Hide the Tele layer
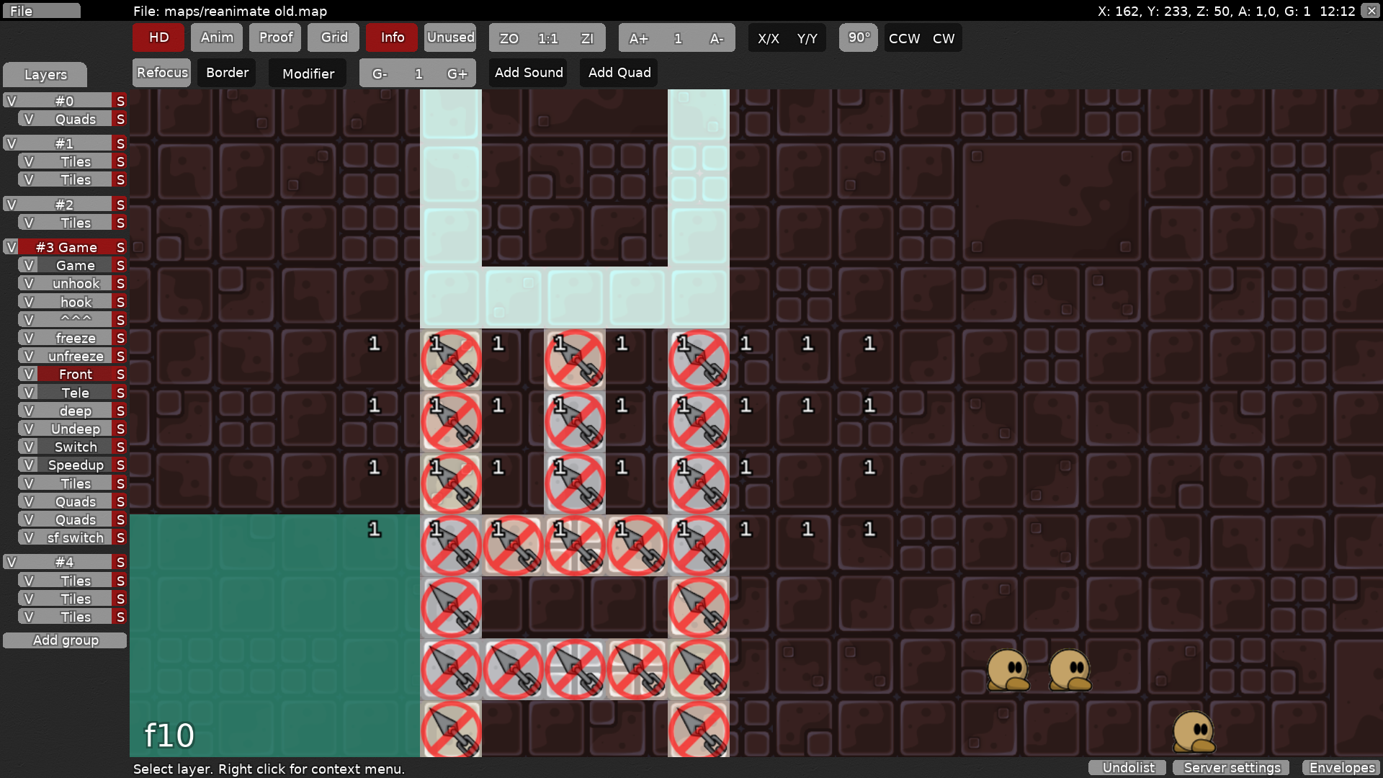 tap(28, 392)
